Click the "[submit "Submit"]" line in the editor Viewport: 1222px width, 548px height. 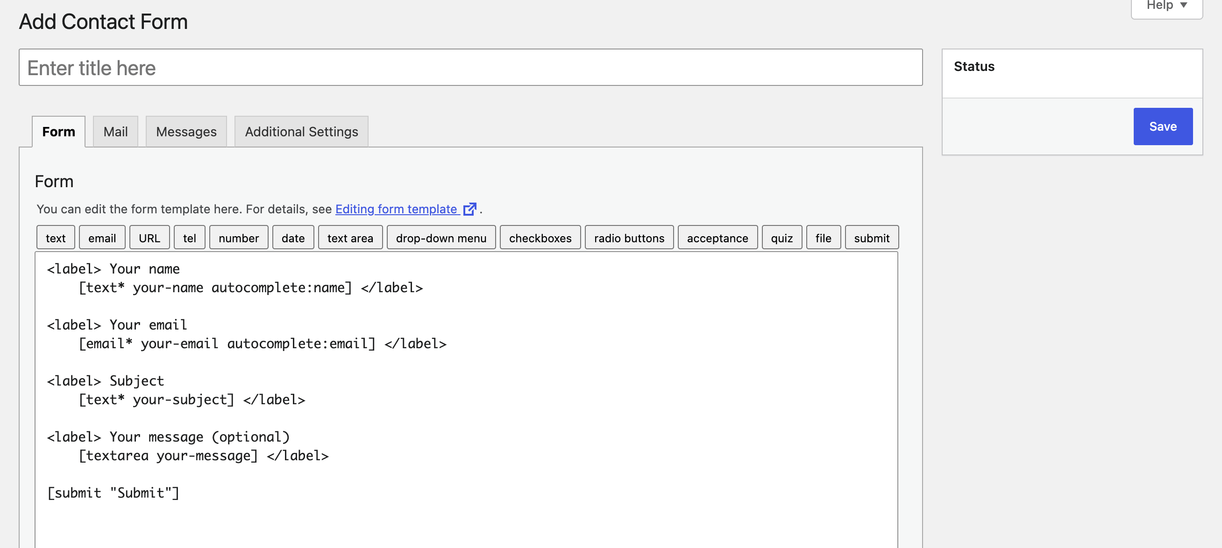coord(113,493)
